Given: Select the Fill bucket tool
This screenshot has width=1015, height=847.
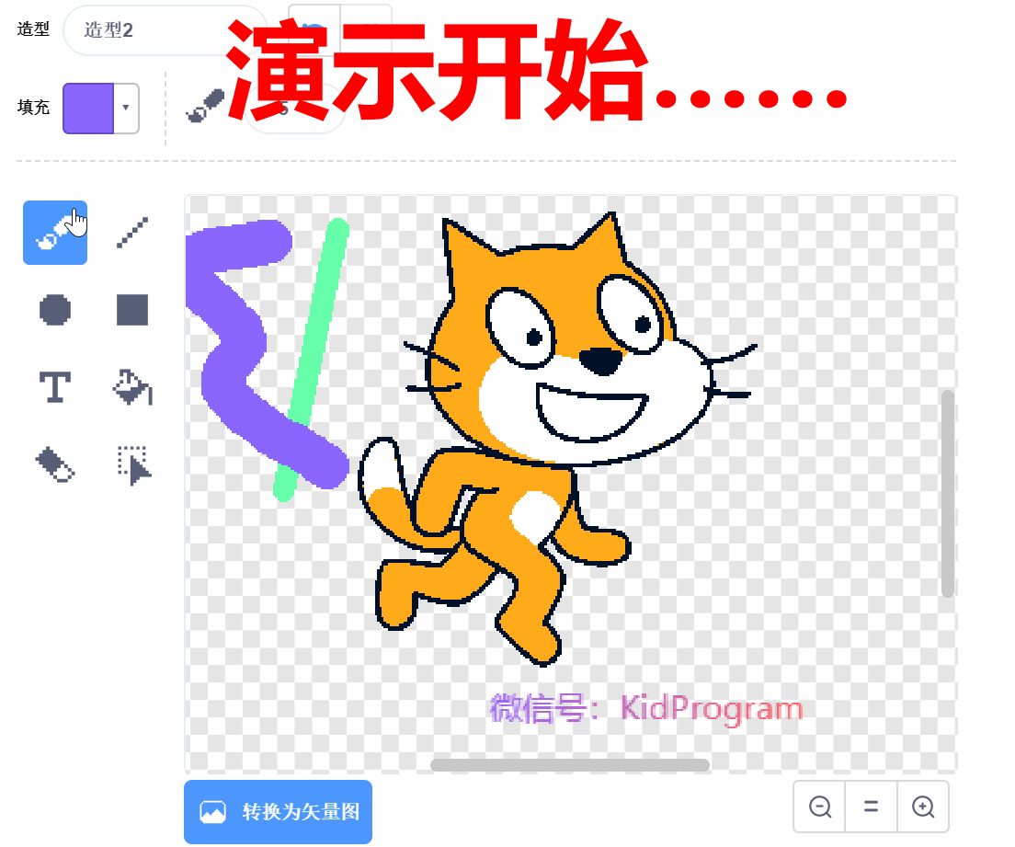Looking at the screenshot, I should pyautogui.click(x=132, y=387).
